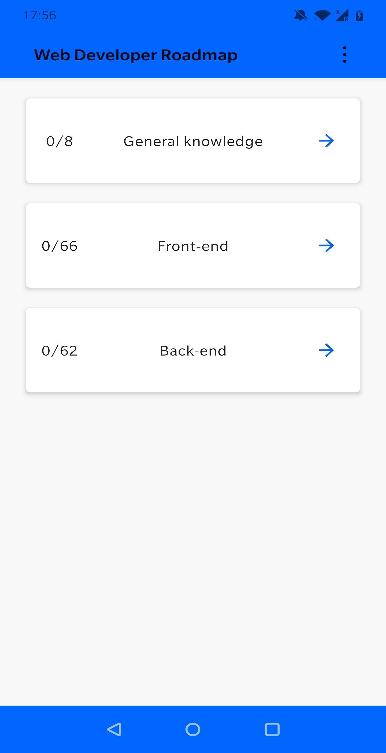This screenshot has height=753, width=386.
Task: Open the General knowledge label
Action: click(193, 142)
